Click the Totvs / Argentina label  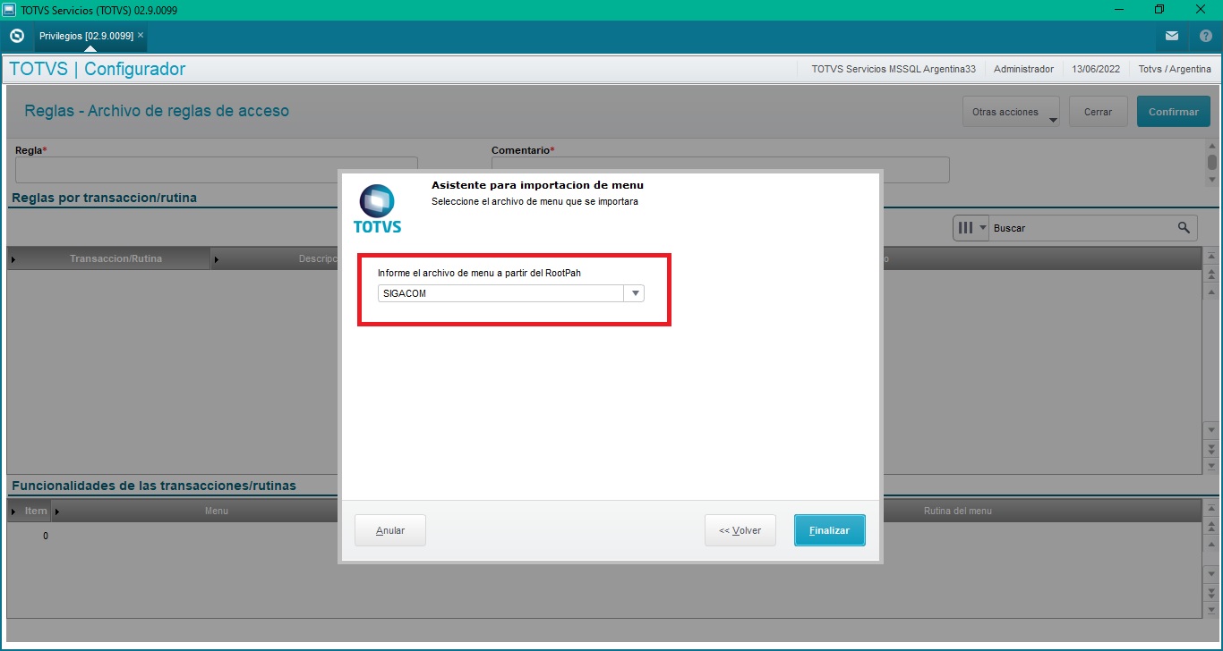1174,69
